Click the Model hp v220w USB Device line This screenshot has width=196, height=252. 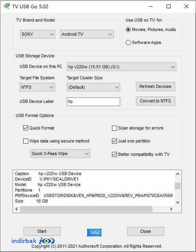click(x=48, y=184)
